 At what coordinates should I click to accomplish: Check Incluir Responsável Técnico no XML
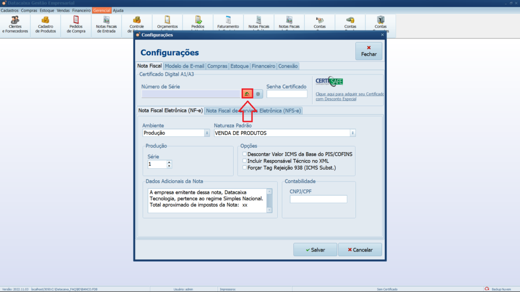pos(245,161)
